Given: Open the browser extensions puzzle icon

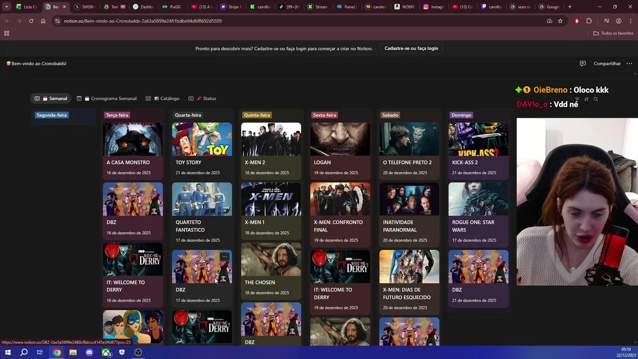Looking at the screenshot, I should [x=589, y=21].
